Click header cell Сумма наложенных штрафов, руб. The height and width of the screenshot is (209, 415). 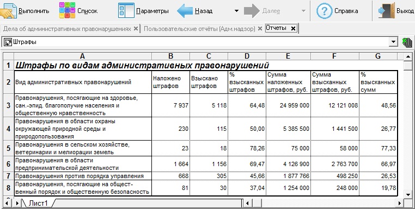coord(288,82)
